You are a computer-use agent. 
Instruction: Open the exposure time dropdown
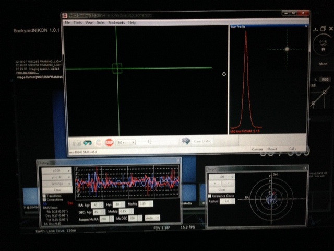pos(126,142)
